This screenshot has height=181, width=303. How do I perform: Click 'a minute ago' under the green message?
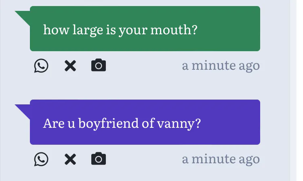[221, 66]
